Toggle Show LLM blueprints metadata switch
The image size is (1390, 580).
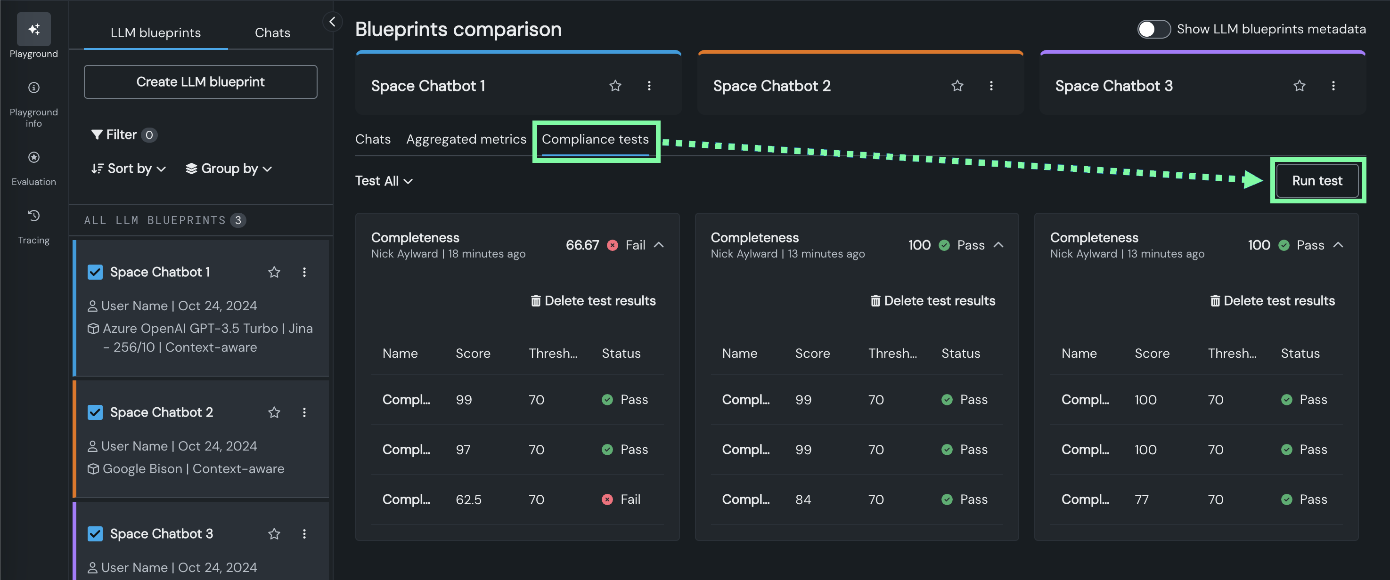click(1153, 29)
